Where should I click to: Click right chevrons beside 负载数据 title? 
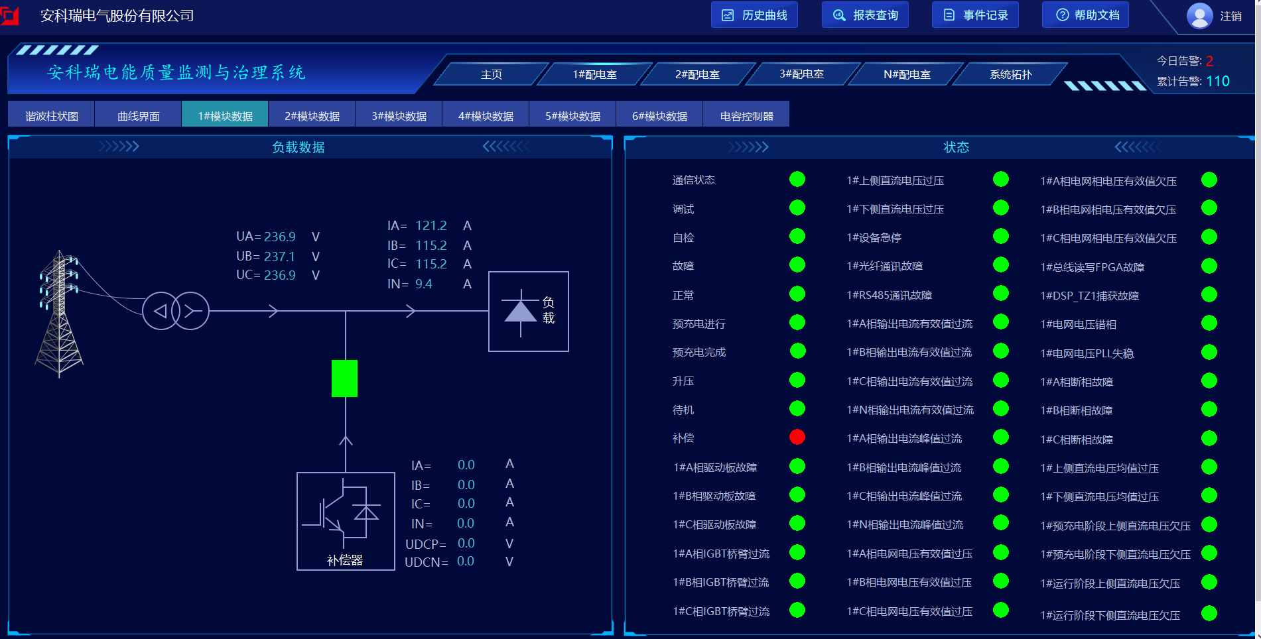click(x=505, y=146)
